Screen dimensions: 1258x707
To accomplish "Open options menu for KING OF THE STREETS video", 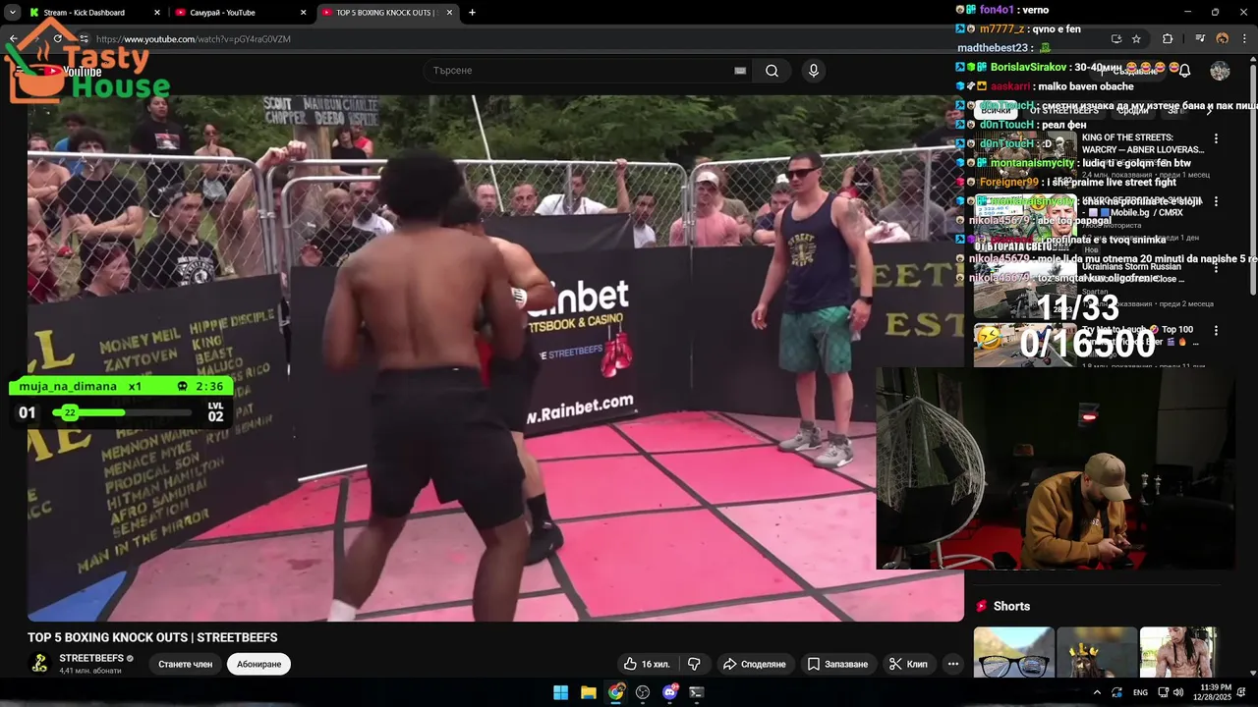I will coord(1216,138).
